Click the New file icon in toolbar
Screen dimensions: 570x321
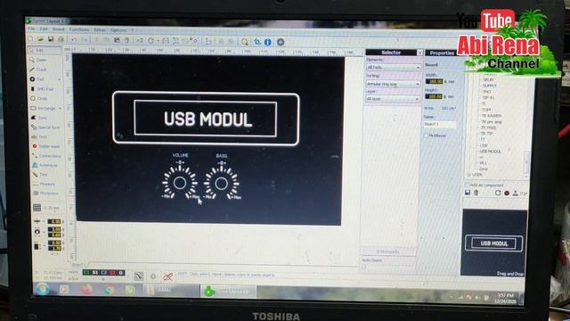click(31, 39)
